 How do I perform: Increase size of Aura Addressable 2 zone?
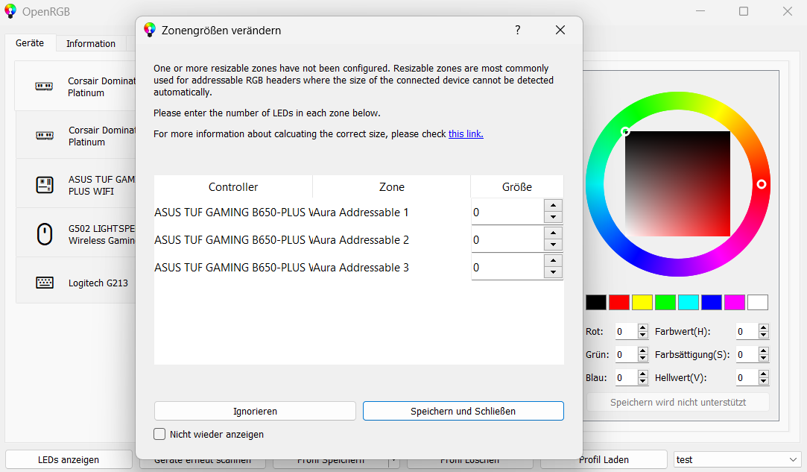click(x=553, y=233)
